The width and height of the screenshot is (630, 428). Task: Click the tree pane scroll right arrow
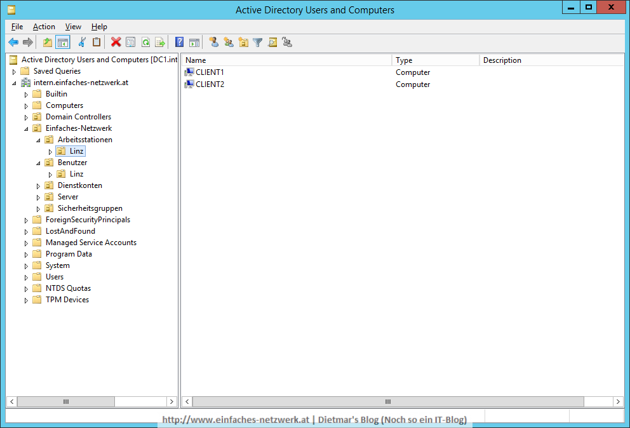(172, 401)
